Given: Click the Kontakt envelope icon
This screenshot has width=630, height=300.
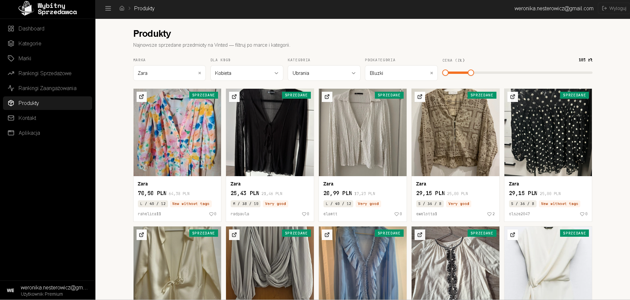Looking at the screenshot, I should tap(11, 118).
